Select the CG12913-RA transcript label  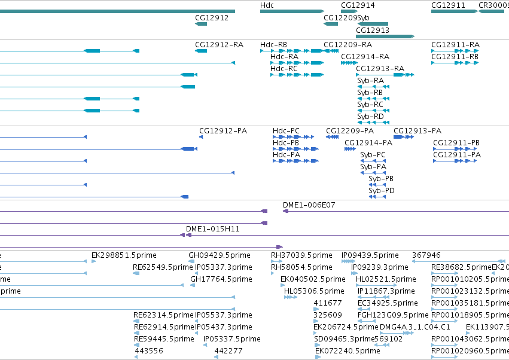tap(380, 69)
